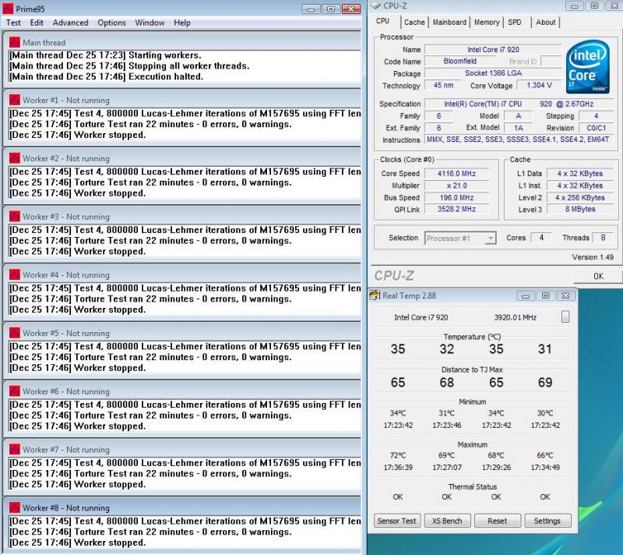Screen dimensions: 623x555
Task: Click the Core Speed value 4116.0 MHz
Action: [456, 173]
